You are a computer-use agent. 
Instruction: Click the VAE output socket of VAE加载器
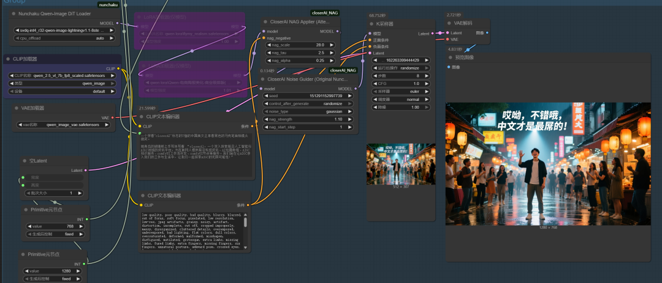pyautogui.click(x=113, y=117)
